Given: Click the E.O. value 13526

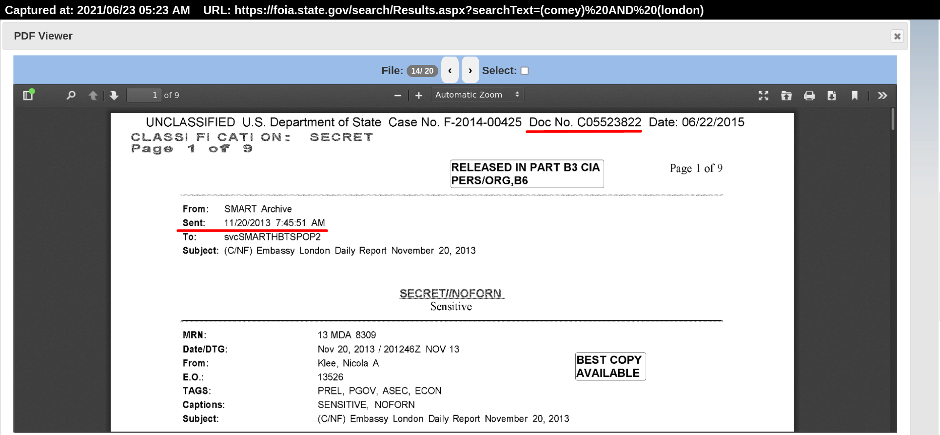Looking at the screenshot, I should coord(331,377).
